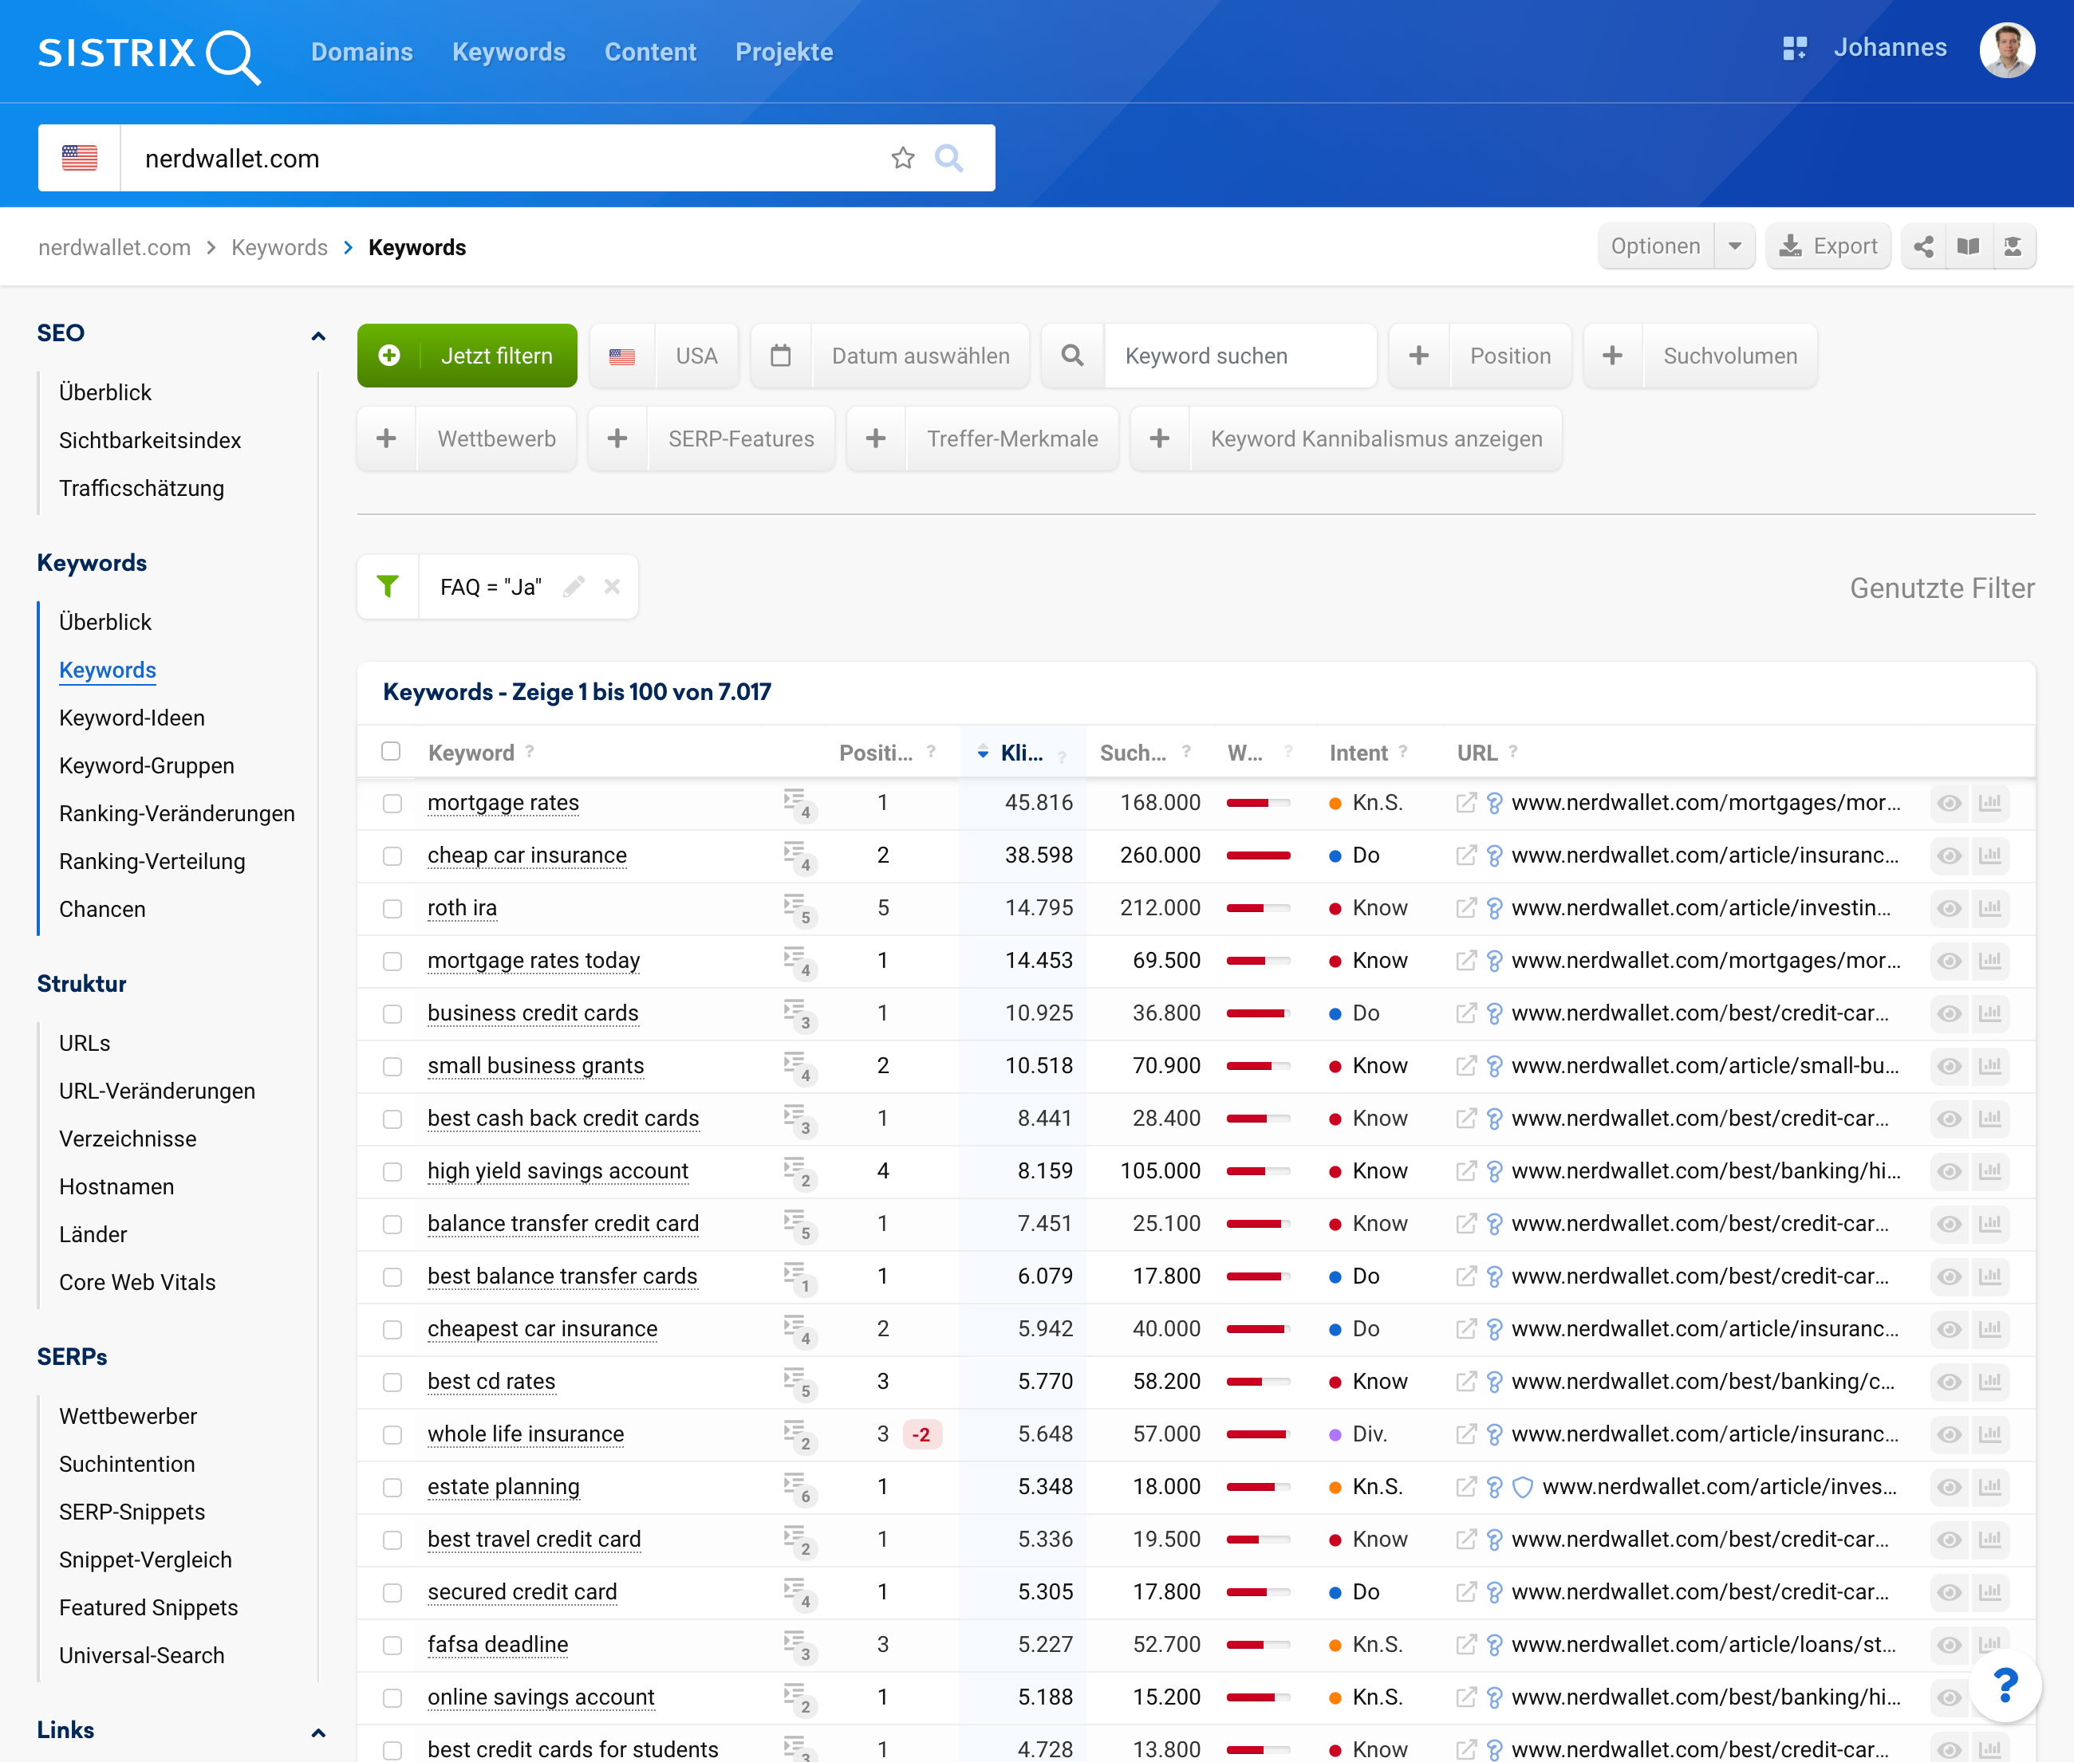This screenshot has height=1762, width=2074.
Task: Click the blue help question mark bubble
Action: click(x=2005, y=1686)
